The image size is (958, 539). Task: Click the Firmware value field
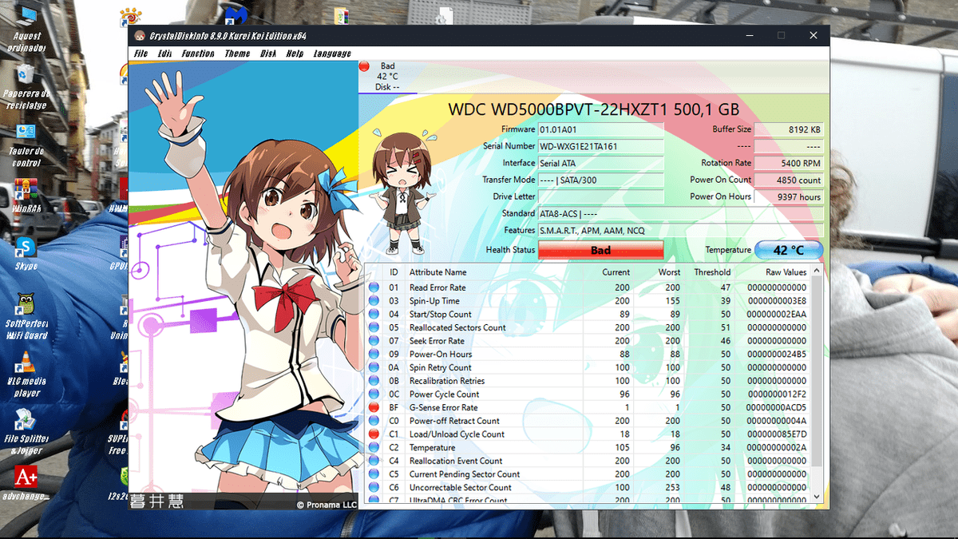(600, 129)
